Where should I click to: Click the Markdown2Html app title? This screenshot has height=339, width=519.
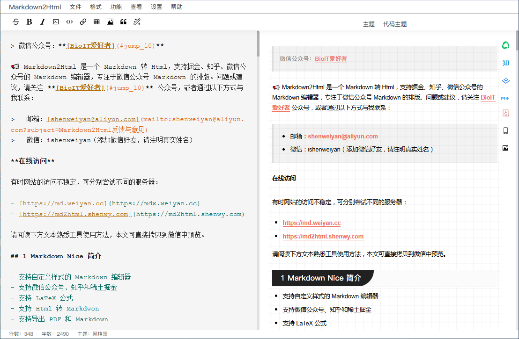tap(35, 7)
